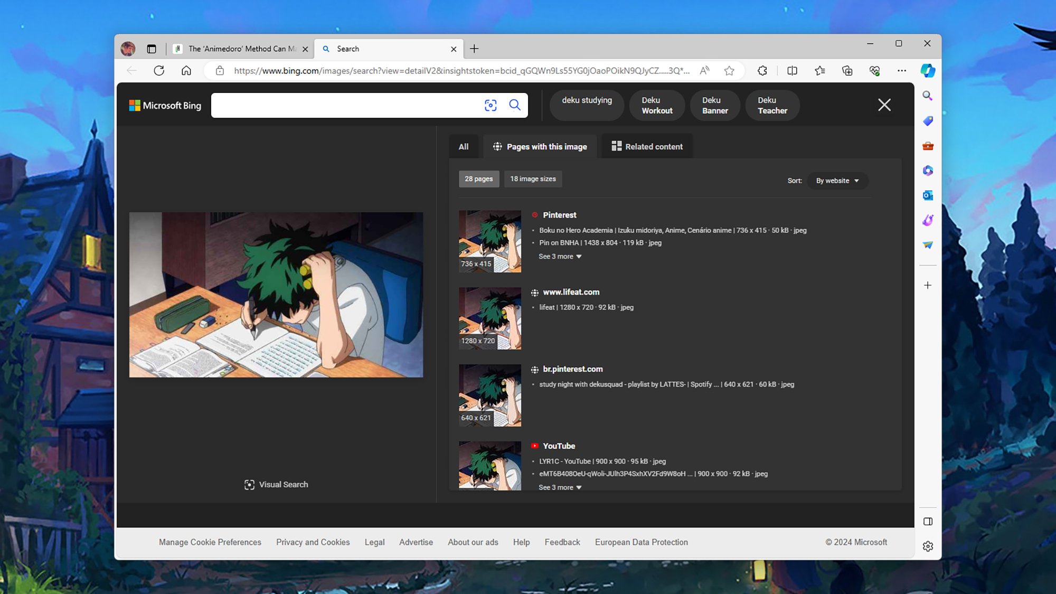
Task: Select the 'All' filter tab
Action: (464, 146)
